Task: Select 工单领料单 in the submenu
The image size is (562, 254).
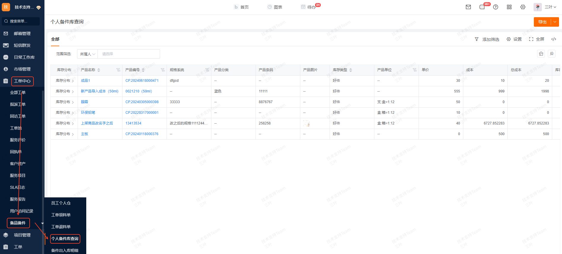Action: 61,215
